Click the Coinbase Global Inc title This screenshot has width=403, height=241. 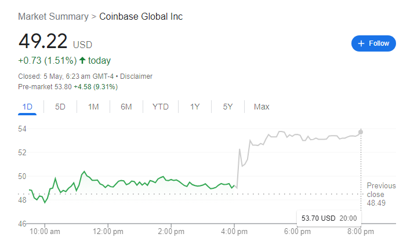click(141, 16)
